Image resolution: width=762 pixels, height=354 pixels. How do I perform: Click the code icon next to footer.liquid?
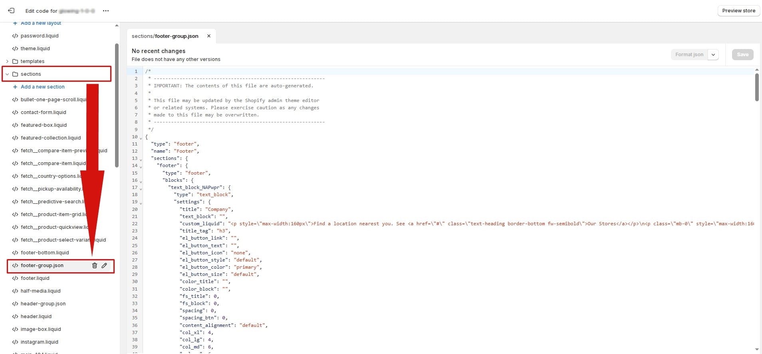click(x=15, y=278)
